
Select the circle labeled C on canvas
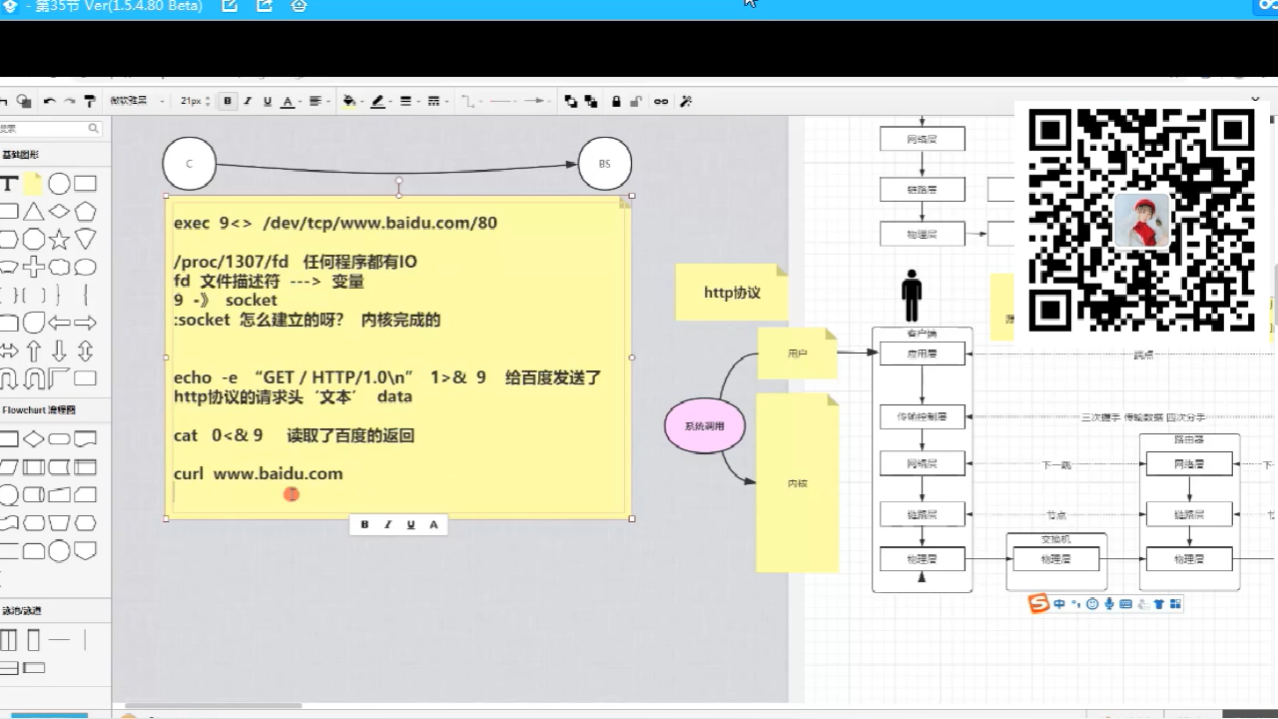tap(190, 163)
